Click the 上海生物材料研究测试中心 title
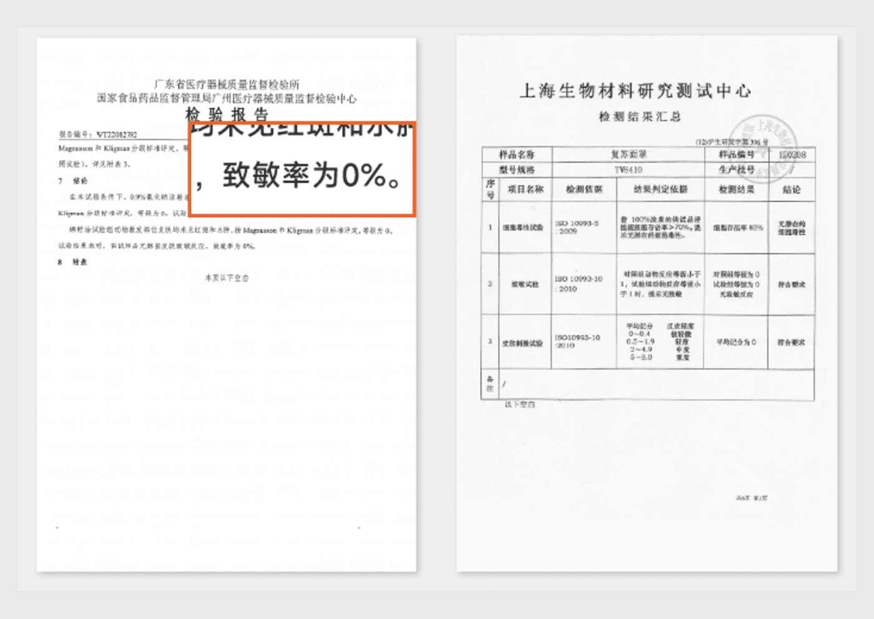This screenshot has height=619, width=874. 635,91
